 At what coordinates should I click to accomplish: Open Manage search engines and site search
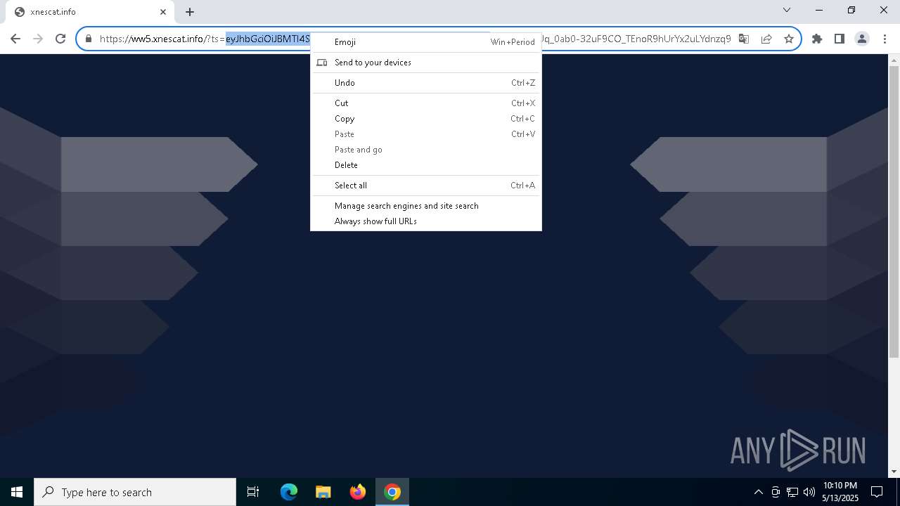pos(425,206)
